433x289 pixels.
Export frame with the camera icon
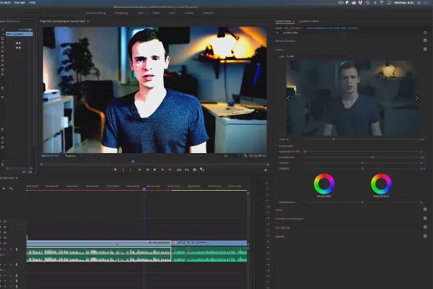pyautogui.click(x=194, y=170)
